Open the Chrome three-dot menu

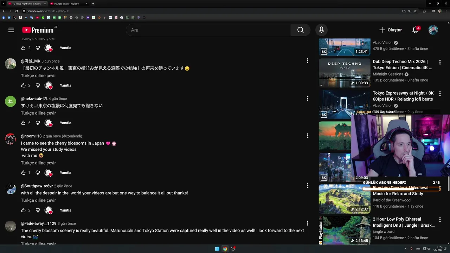tap(446, 11)
